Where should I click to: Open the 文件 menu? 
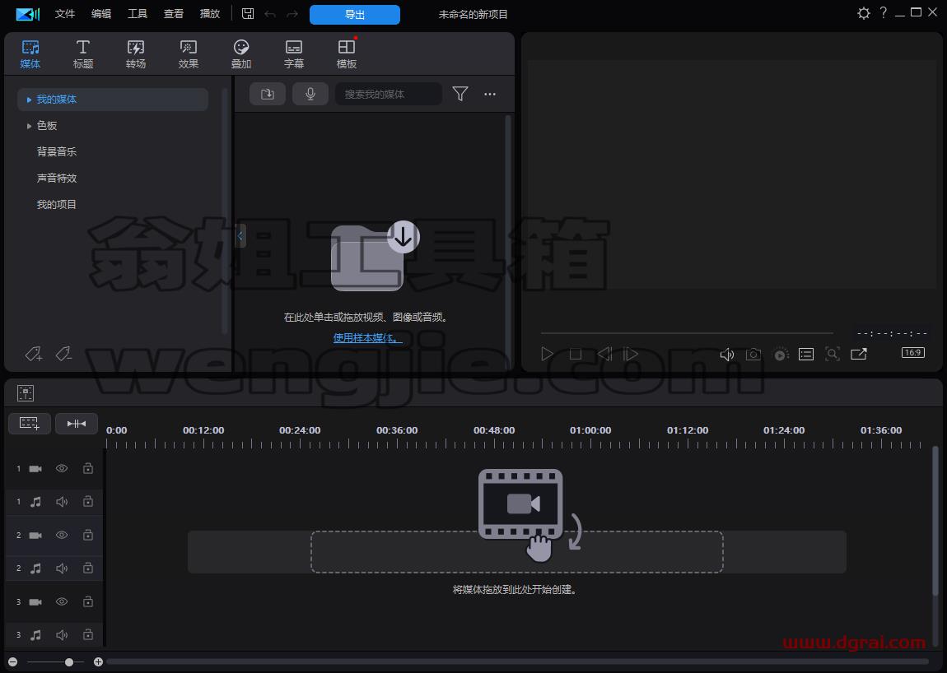[x=64, y=14]
